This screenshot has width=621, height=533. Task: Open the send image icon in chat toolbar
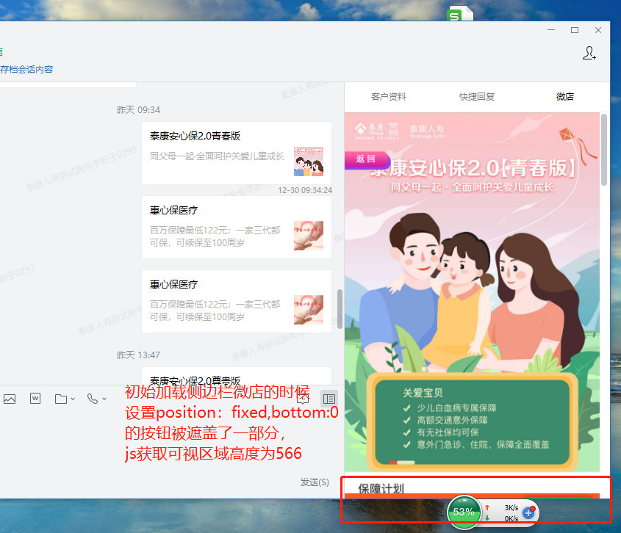coord(10,399)
